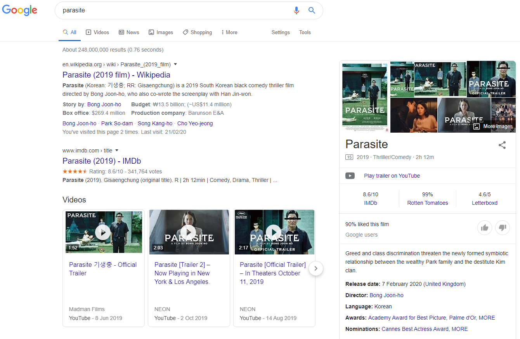Screen dimensions: 520x339
Task: Switch to the Videos tab
Action: (x=97, y=32)
